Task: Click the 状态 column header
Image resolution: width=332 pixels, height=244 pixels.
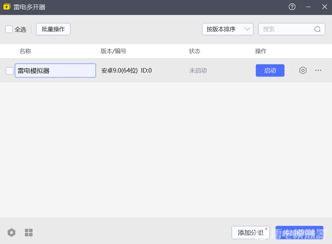Action: coord(195,51)
